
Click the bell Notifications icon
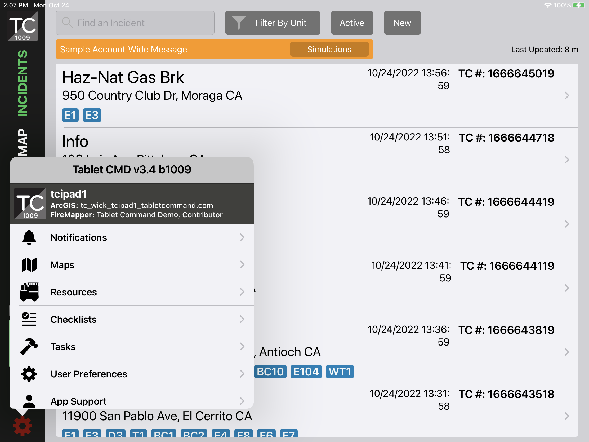(29, 237)
